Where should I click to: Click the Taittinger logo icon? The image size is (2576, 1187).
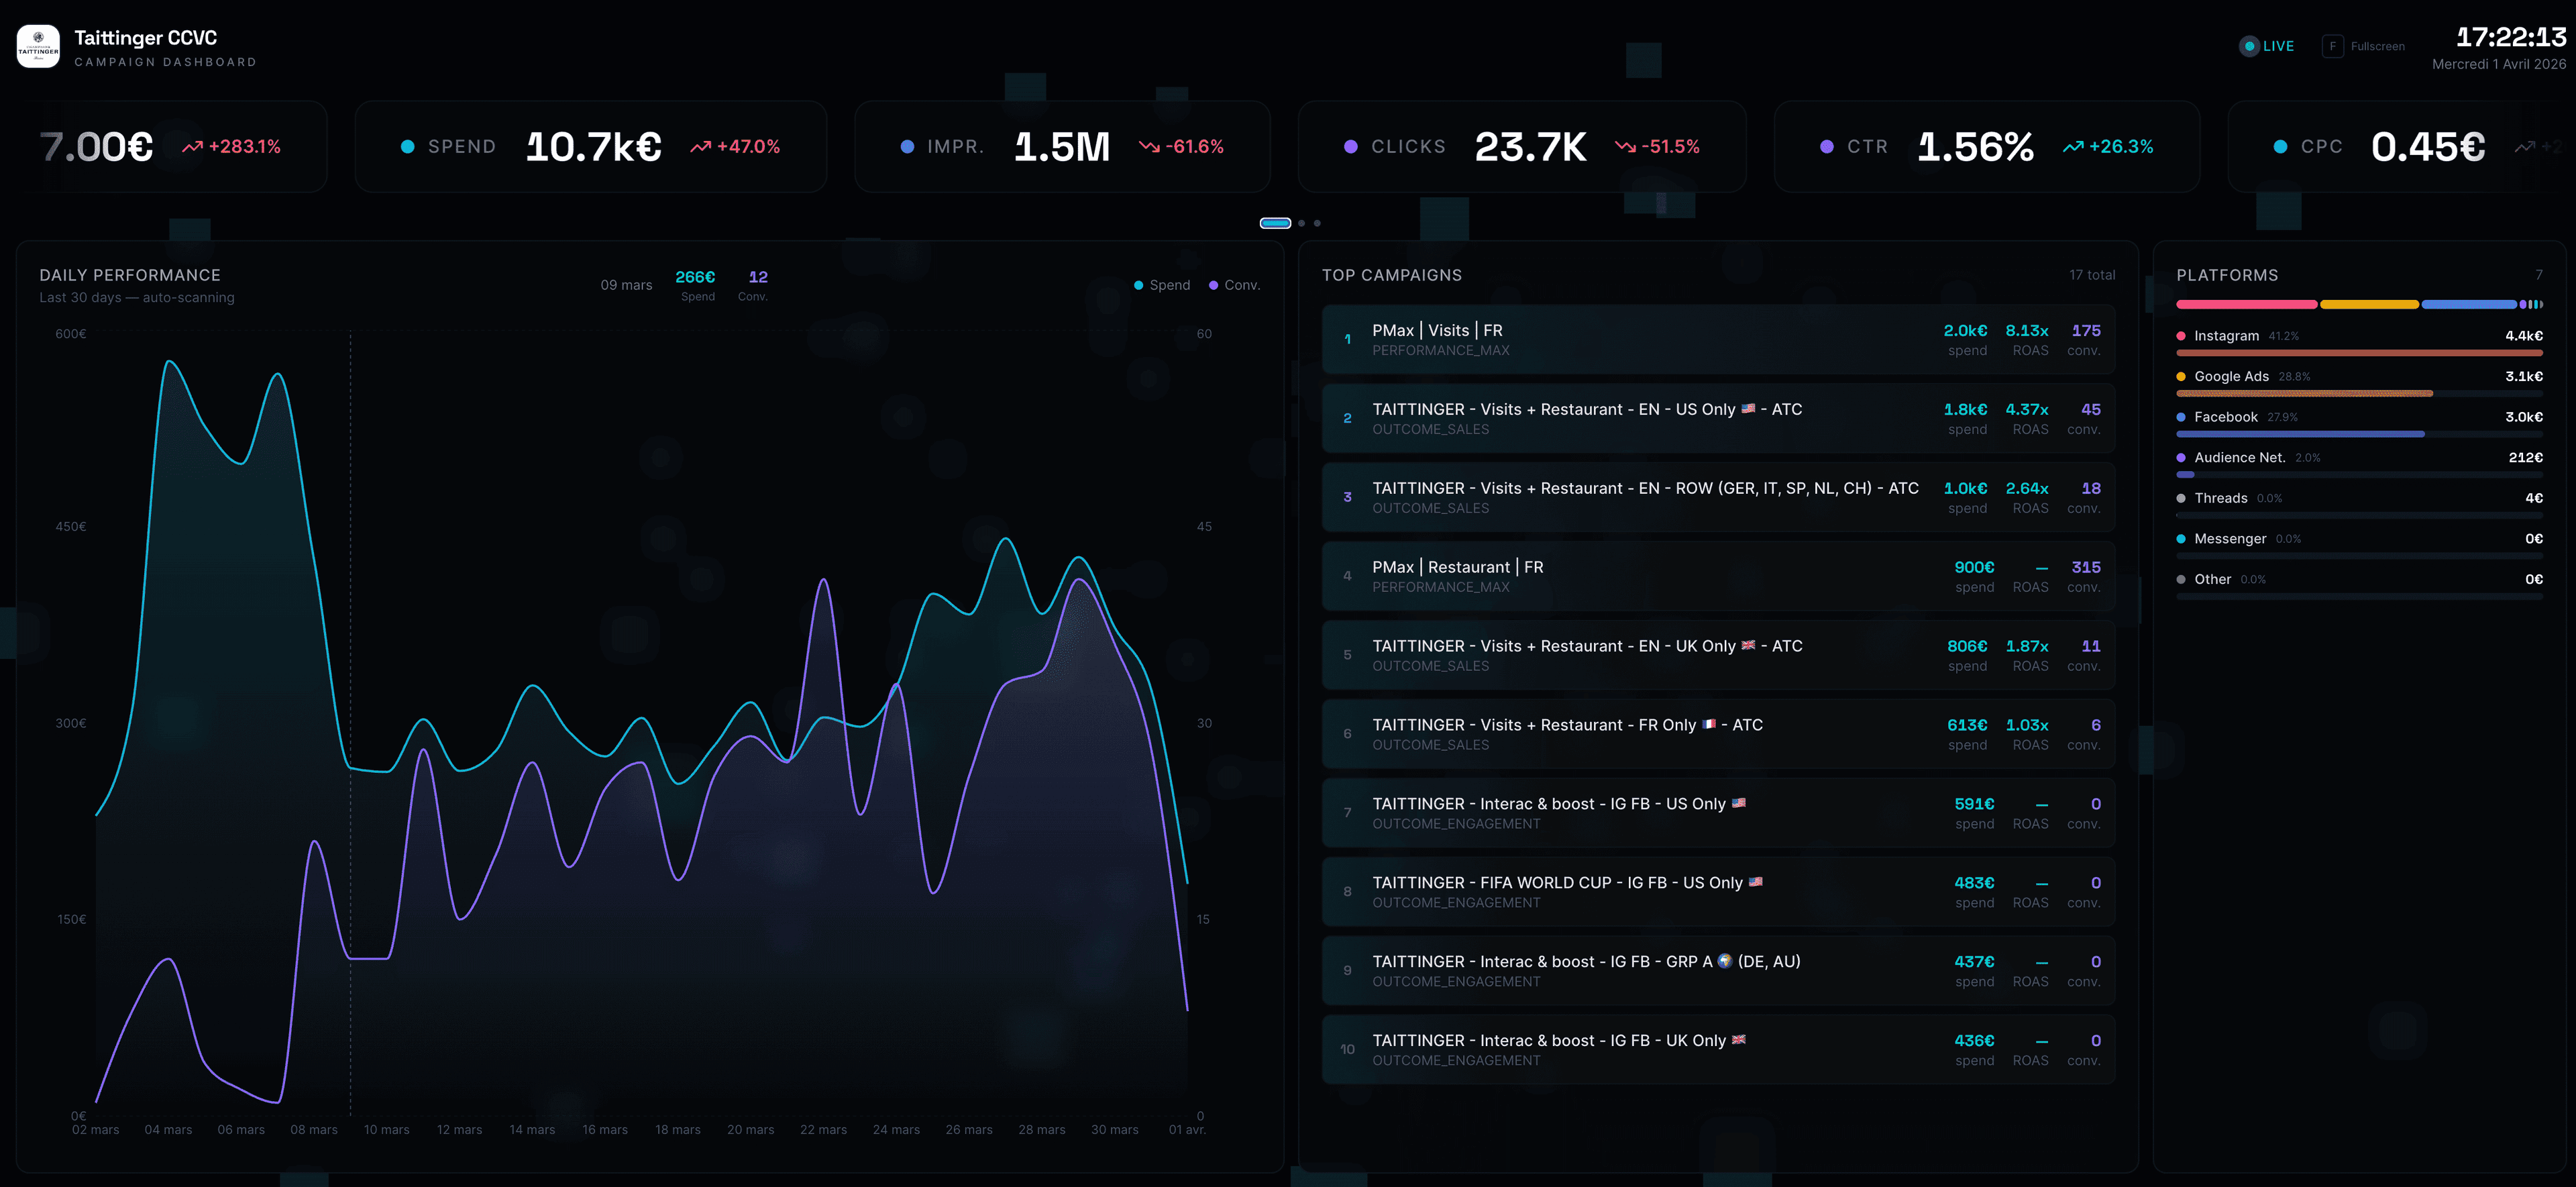coord(38,45)
